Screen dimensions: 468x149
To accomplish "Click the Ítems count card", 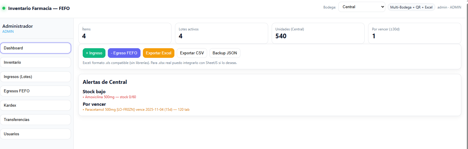I will 125,33.
